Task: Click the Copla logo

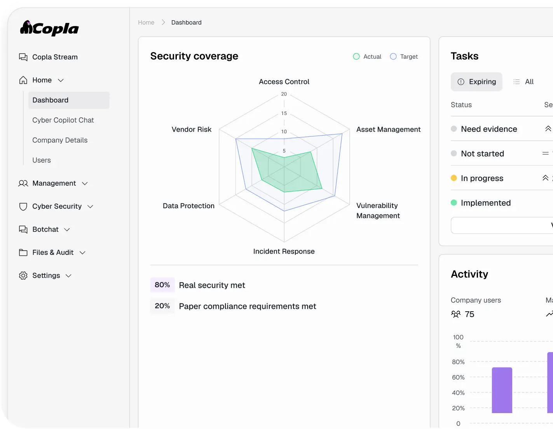Action: click(49, 28)
